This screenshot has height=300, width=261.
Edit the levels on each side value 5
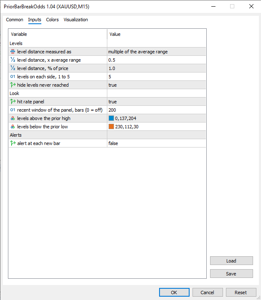click(x=157, y=77)
